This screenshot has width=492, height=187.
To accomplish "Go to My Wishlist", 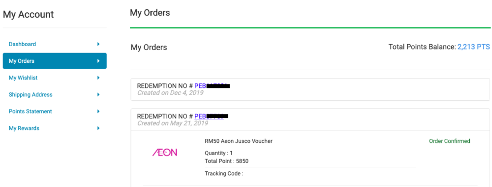I will click(x=55, y=78).
